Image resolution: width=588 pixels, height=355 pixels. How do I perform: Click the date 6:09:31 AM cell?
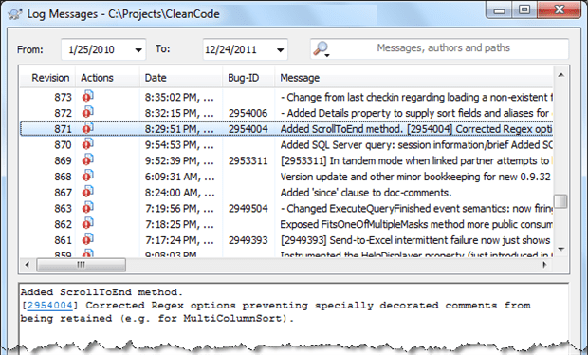179,177
